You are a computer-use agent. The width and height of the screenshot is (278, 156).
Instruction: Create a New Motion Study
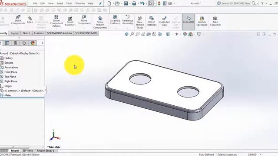click(x=140, y=23)
